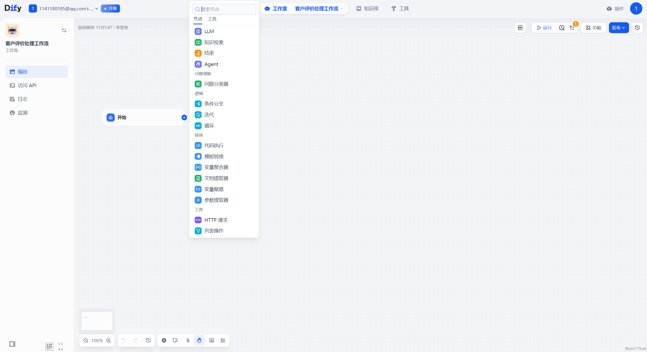
Task: Switch to the 工具 tab in node picker
Action: [x=212, y=19]
